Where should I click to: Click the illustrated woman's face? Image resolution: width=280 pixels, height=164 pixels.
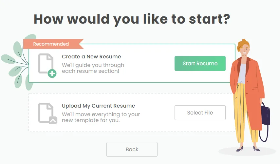point(244,50)
